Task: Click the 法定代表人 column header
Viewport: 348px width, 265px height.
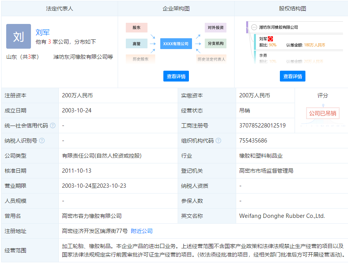Action: [60, 8]
